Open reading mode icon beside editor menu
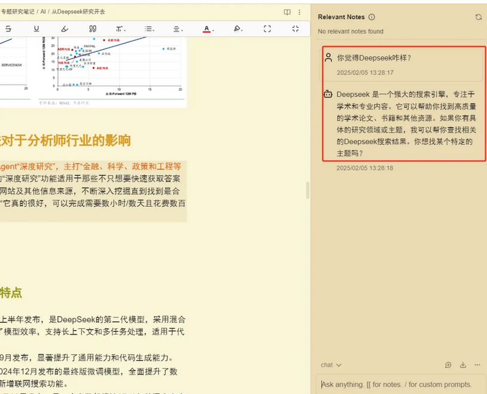Image resolution: width=487 pixels, height=394 pixels. point(287,11)
